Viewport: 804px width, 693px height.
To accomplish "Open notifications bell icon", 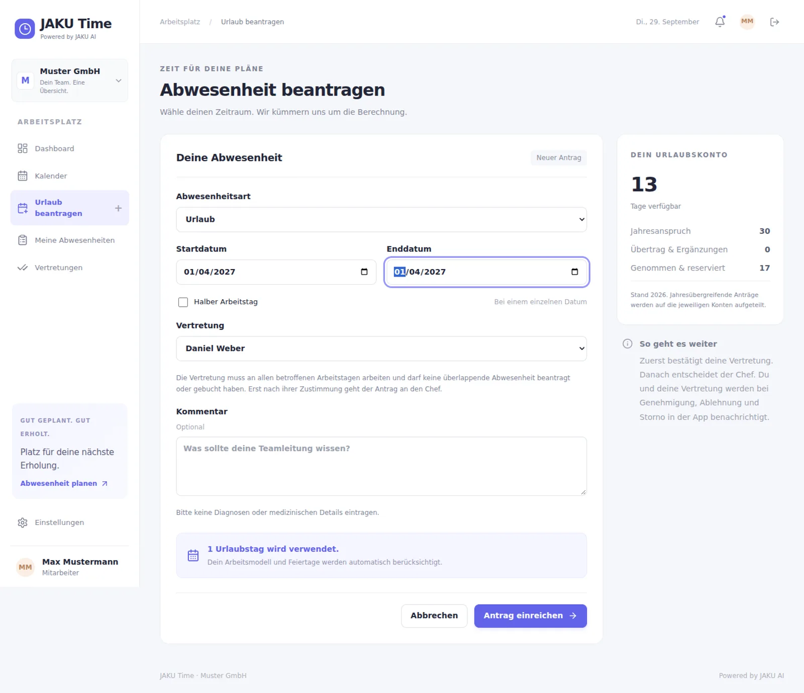I will pos(720,22).
